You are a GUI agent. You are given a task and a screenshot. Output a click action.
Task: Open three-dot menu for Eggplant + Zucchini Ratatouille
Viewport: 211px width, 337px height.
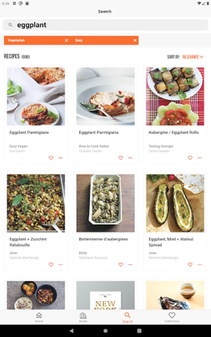pos(60,265)
